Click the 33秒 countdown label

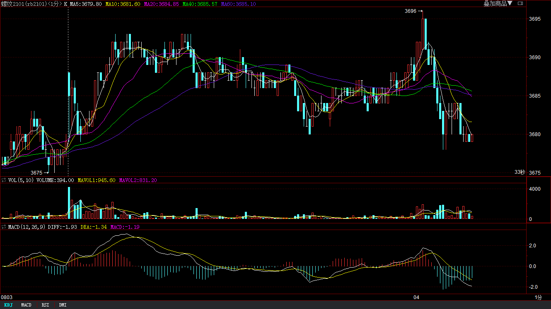point(520,172)
